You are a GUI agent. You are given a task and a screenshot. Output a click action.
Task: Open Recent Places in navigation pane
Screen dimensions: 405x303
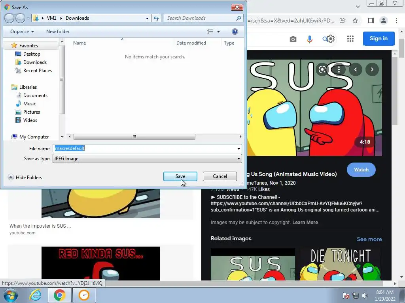pyautogui.click(x=37, y=70)
